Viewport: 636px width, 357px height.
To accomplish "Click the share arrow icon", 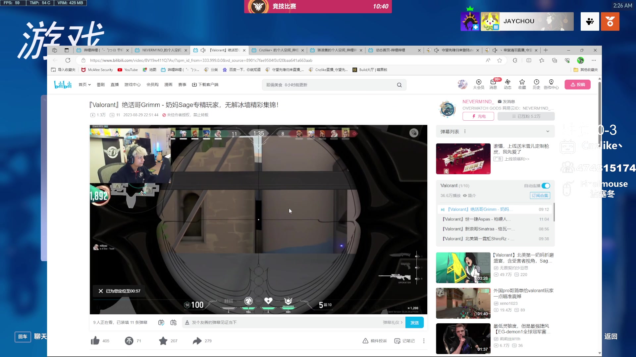I will pyautogui.click(x=197, y=341).
